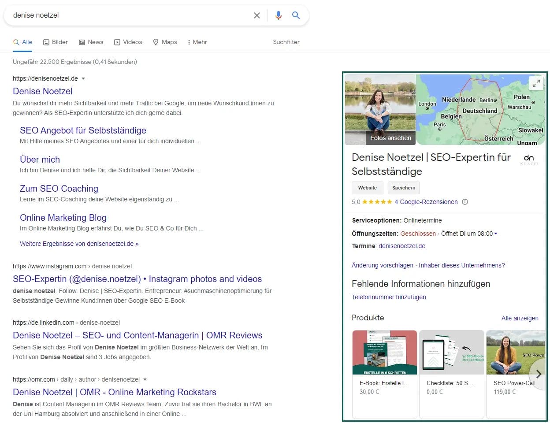Open SEO Angebot für Selbstständige sitelink
The image size is (550, 423).
[x=83, y=130]
